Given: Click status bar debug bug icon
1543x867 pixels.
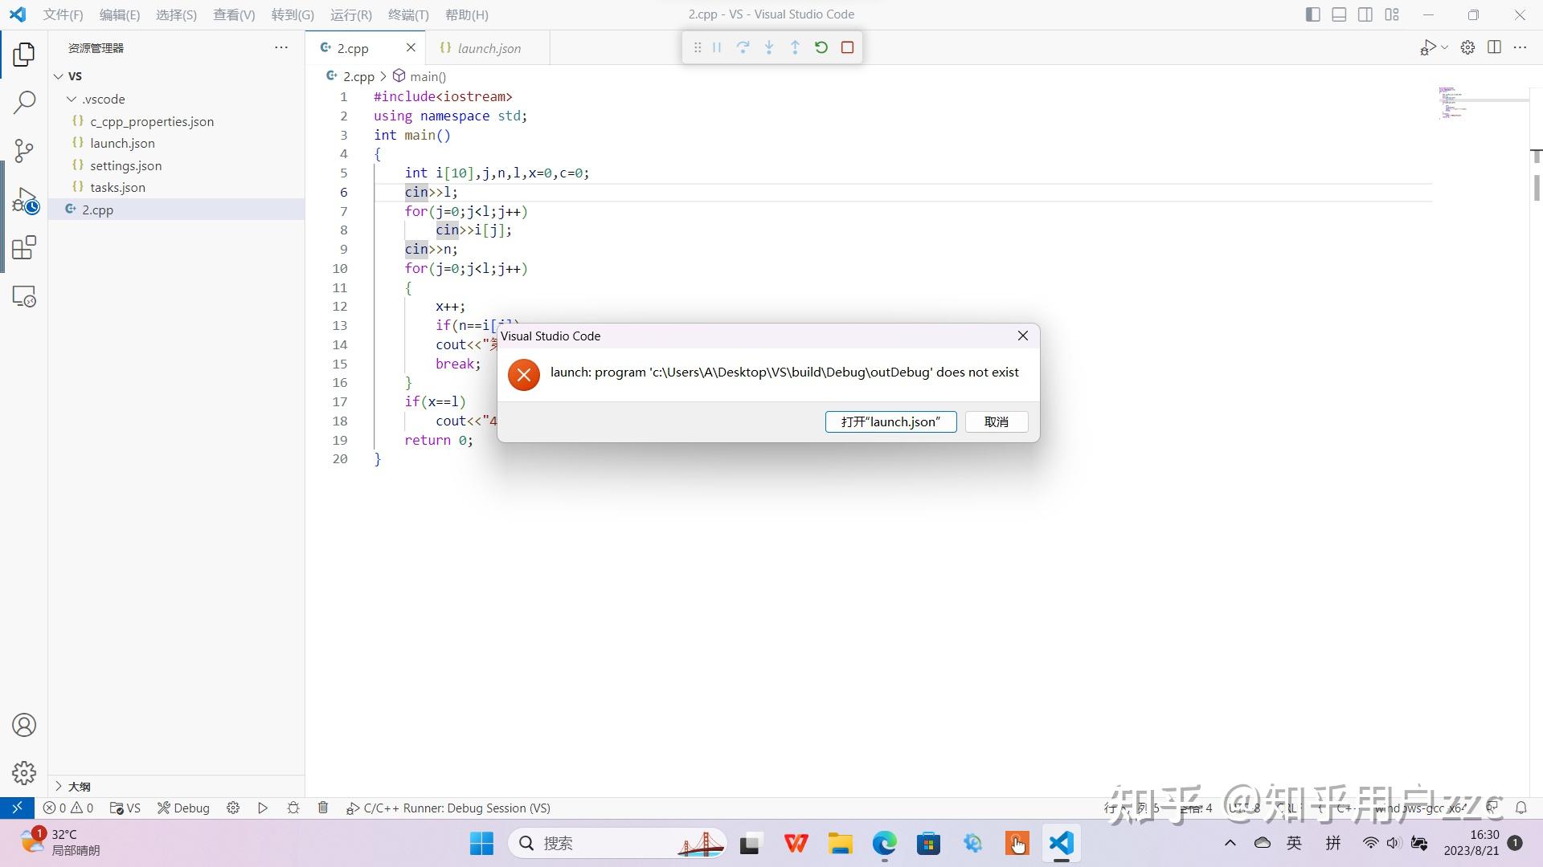Looking at the screenshot, I should 293,808.
